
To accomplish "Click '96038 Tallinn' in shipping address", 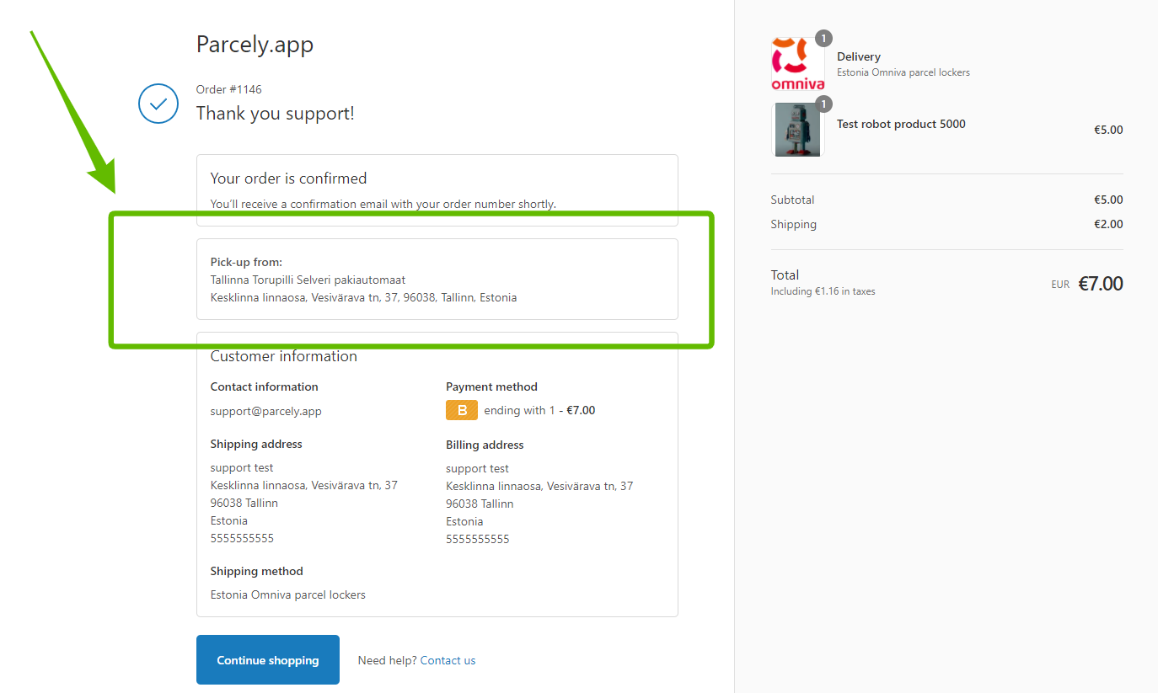I will (244, 503).
